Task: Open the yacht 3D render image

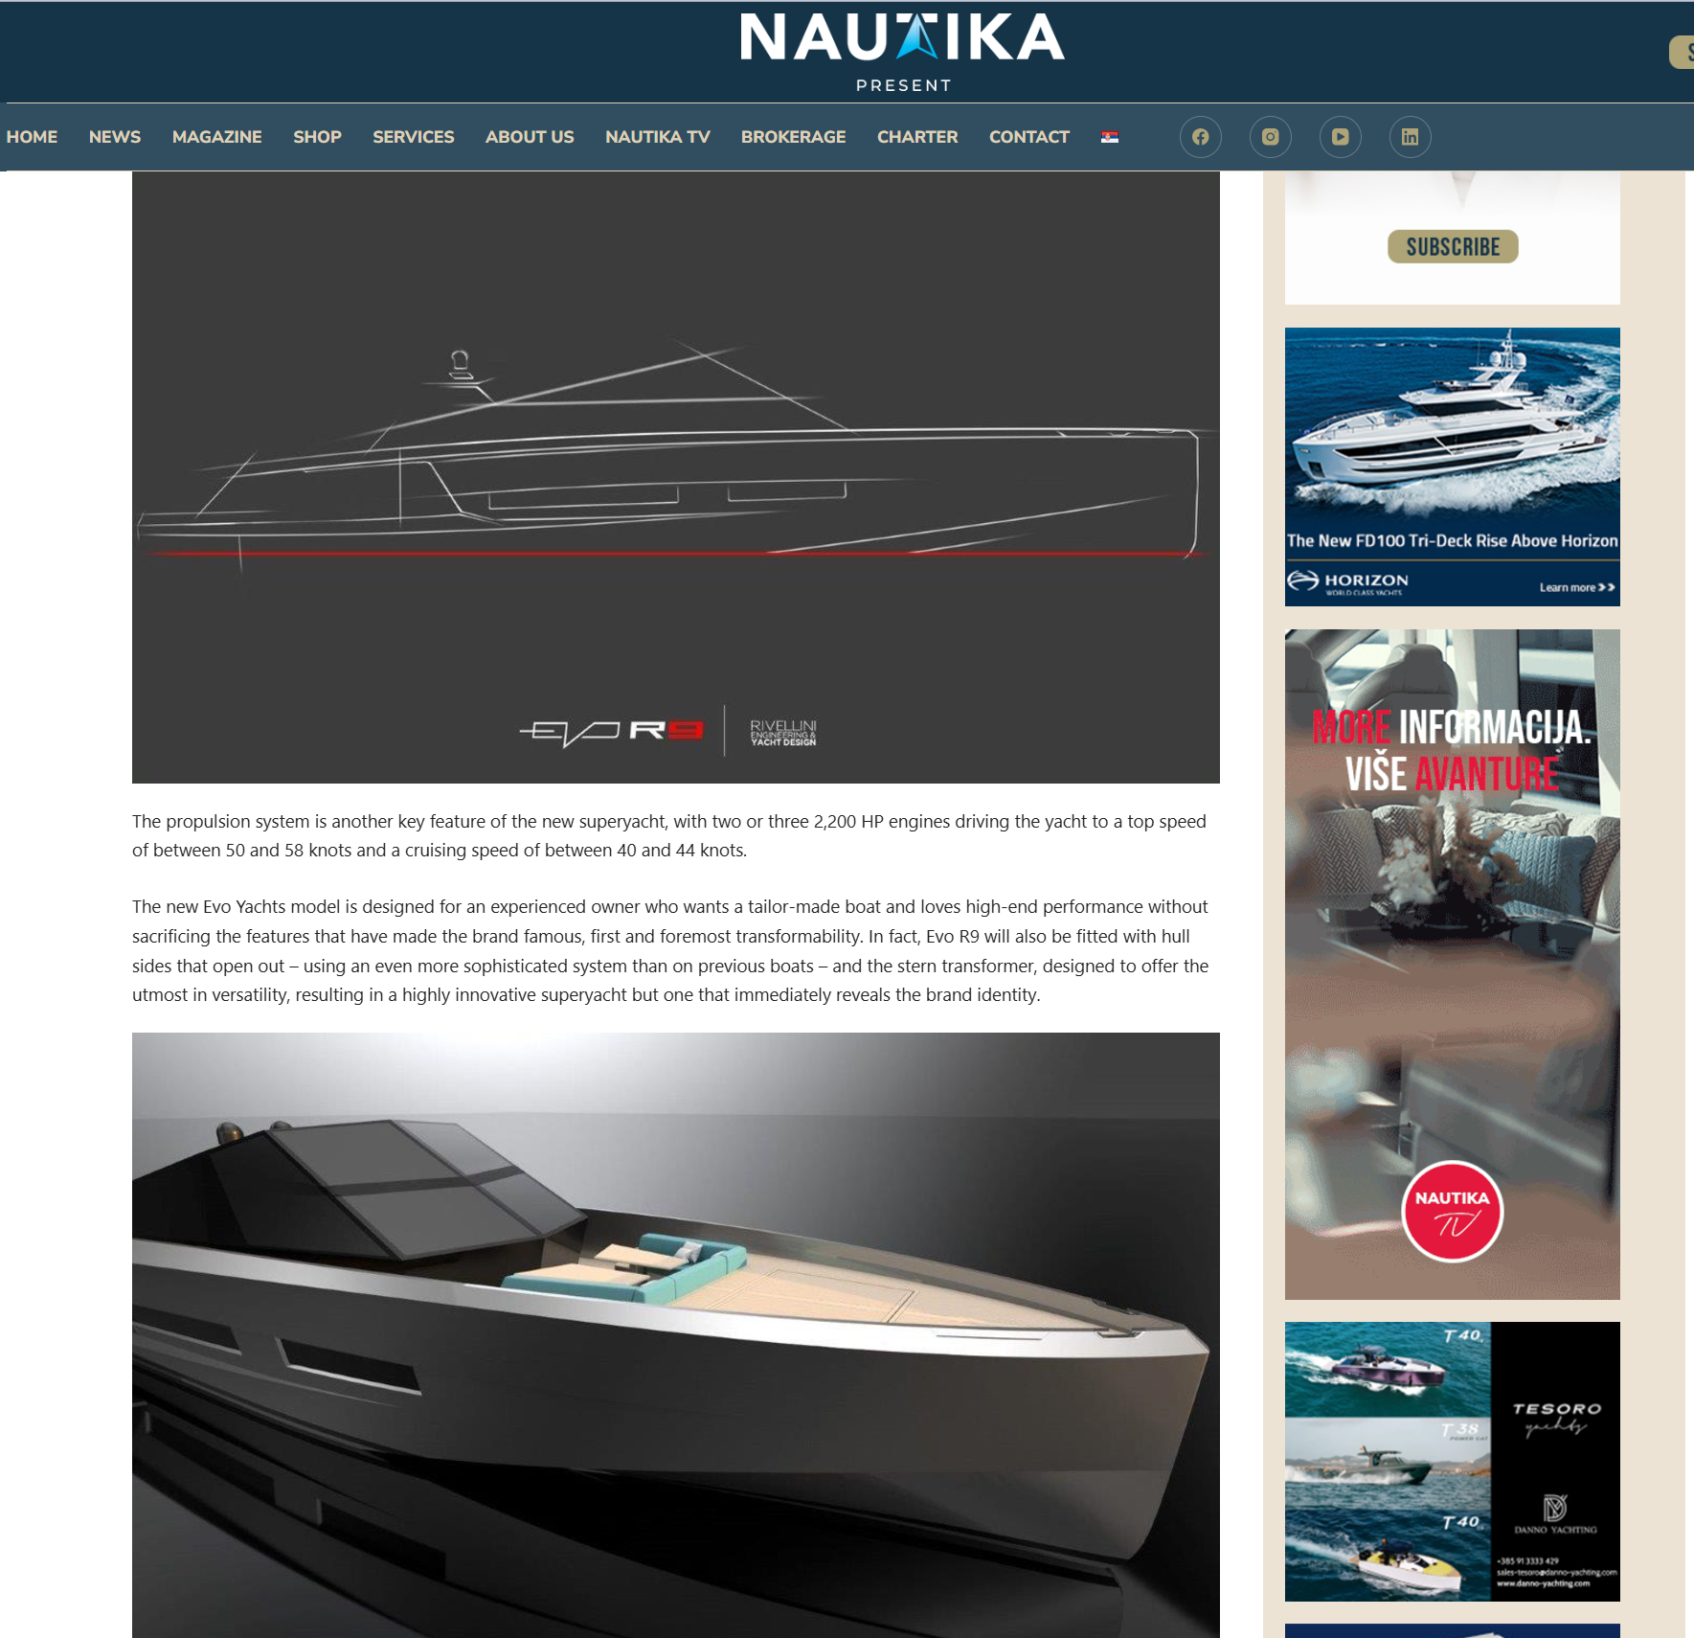Action: click(675, 1333)
